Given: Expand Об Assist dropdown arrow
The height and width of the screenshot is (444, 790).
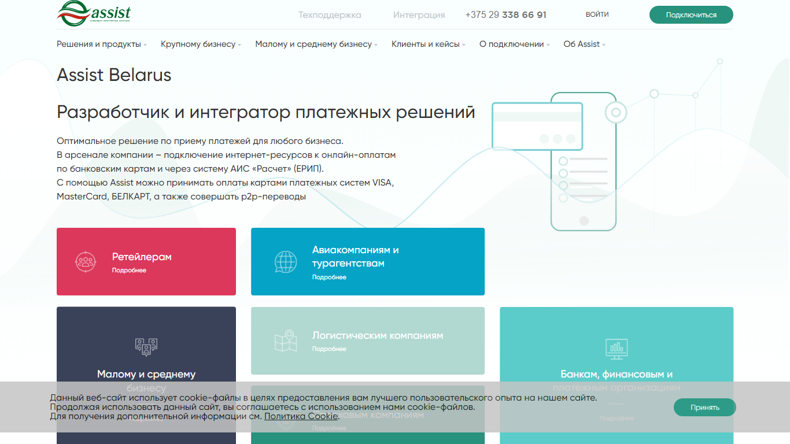Looking at the screenshot, I should (604, 45).
